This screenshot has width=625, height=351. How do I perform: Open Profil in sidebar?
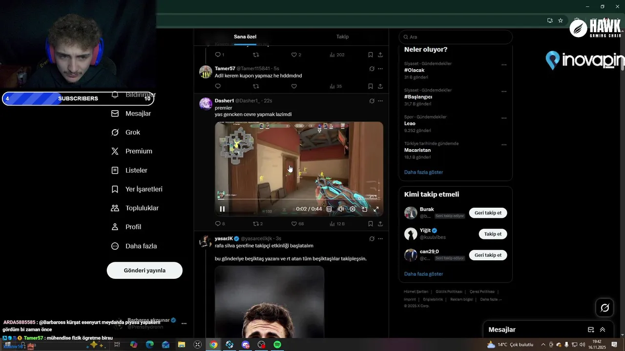click(126, 227)
